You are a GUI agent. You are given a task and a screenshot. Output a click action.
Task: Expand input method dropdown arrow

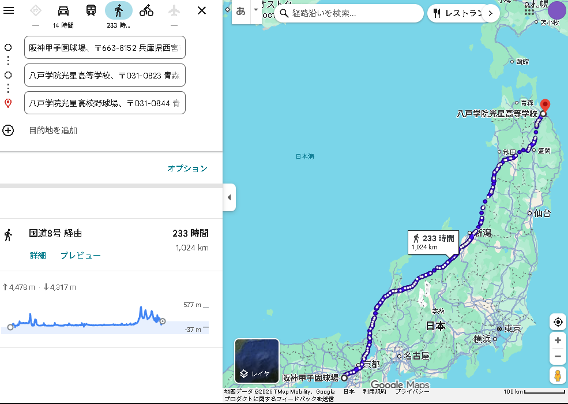pyautogui.click(x=256, y=10)
